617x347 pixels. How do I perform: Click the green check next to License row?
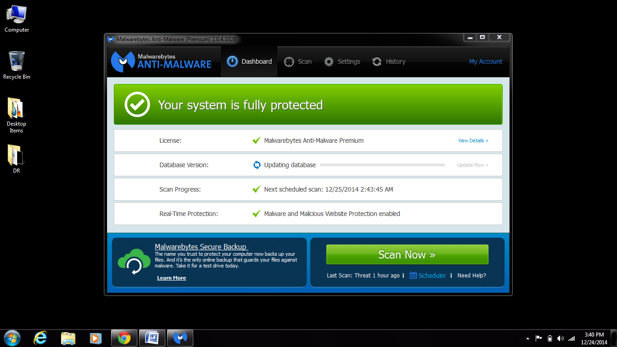tap(257, 141)
